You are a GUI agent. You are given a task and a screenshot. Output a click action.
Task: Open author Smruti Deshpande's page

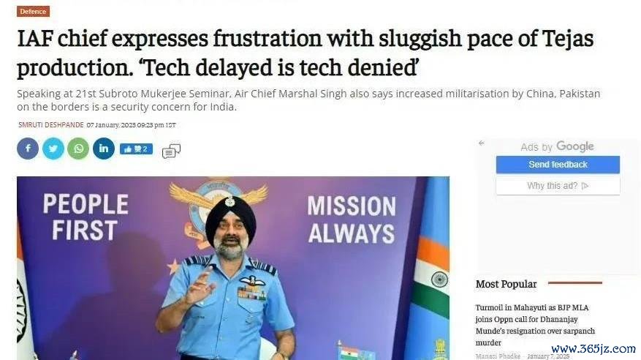click(x=51, y=125)
